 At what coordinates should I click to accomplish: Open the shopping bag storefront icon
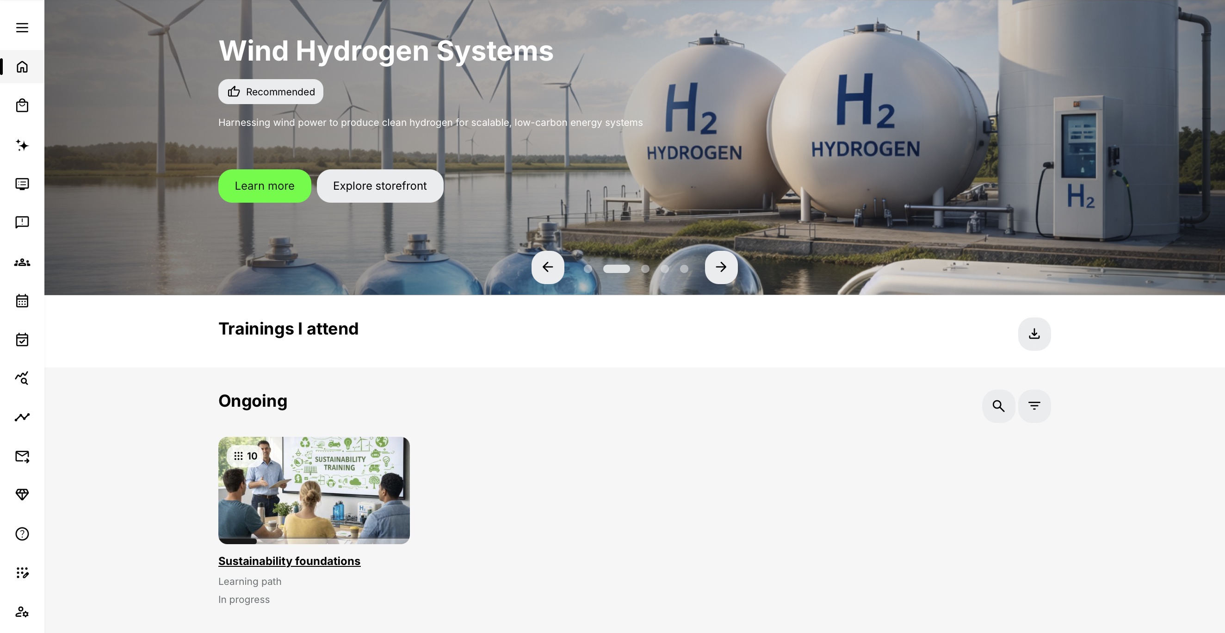tap(22, 105)
